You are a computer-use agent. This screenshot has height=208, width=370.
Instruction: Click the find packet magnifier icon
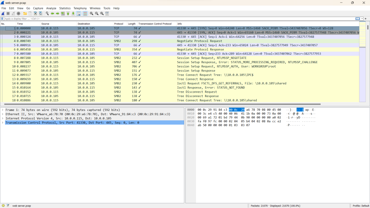(x=47, y=14)
